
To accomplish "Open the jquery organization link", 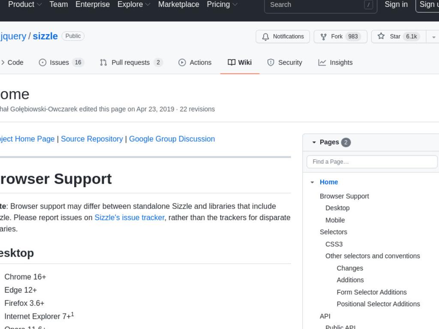I will point(13,36).
